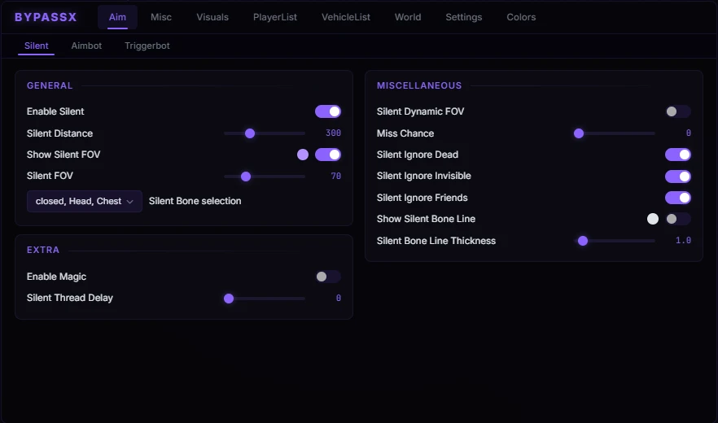The image size is (718, 423).
Task: Turn on Enable Magic switch
Action: point(328,277)
